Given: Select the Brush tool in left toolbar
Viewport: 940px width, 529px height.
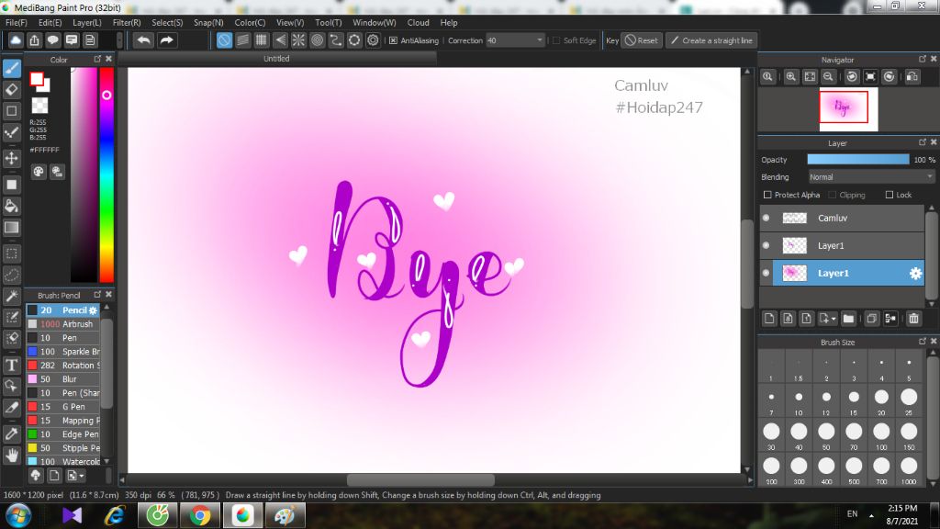Looking at the screenshot, I should (11, 68).
